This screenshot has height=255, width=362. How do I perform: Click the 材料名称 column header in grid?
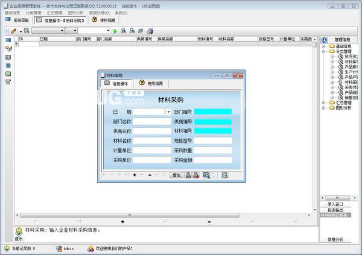click(238, 39)
